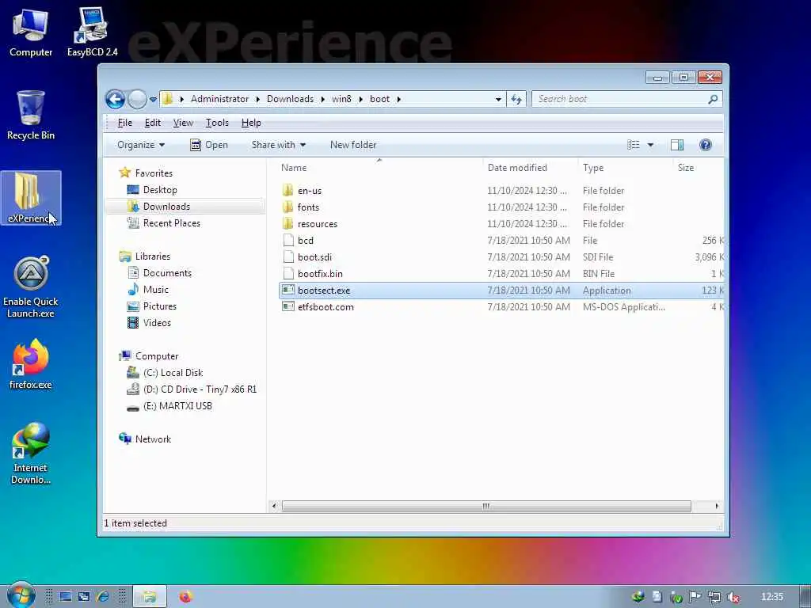Open the View menu
This screenshot has height=608, width=811.
183,123
